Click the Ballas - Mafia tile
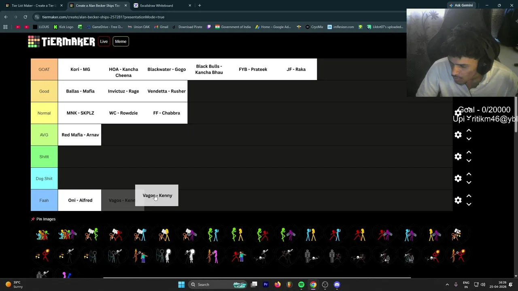Viewport: 518px width, 291px height. click(x=80, y=91)
